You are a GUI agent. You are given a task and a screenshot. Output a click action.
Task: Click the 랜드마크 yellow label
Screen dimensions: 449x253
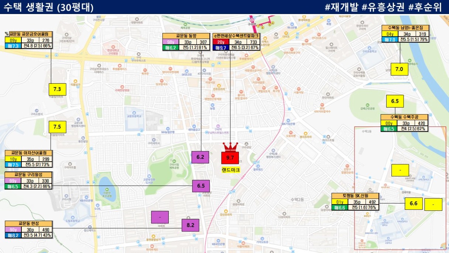(230, 170)
